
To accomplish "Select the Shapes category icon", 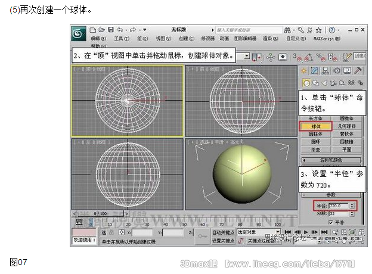I will [315, 83].
